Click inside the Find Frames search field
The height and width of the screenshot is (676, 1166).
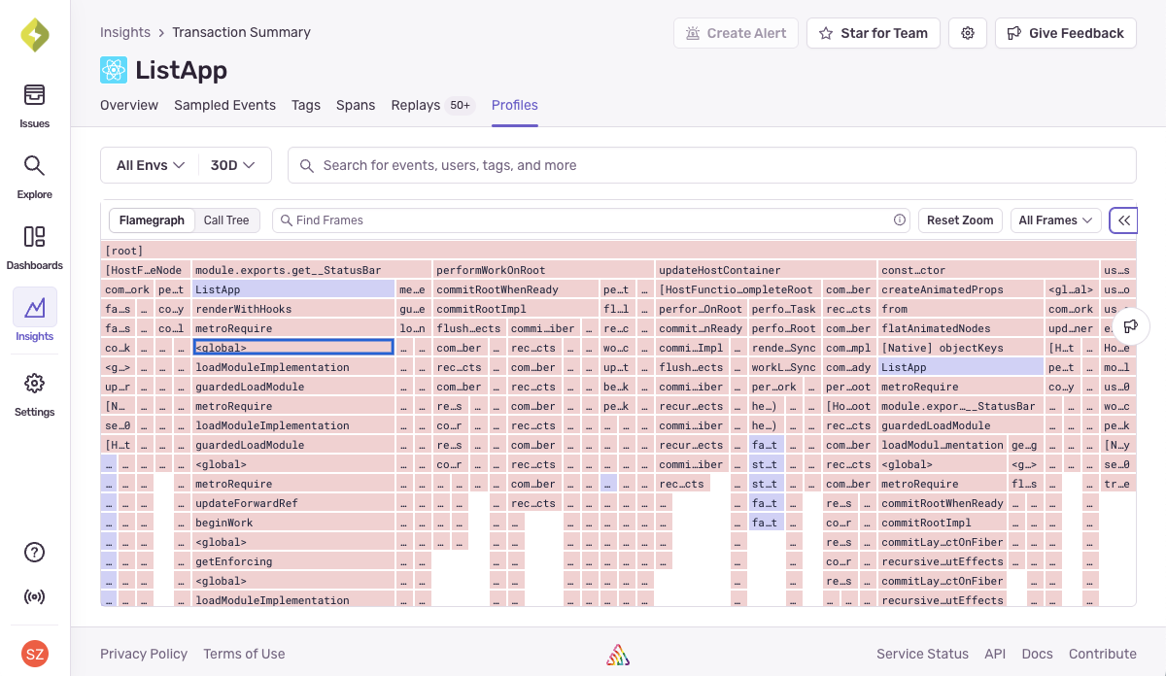coord(583,220)
